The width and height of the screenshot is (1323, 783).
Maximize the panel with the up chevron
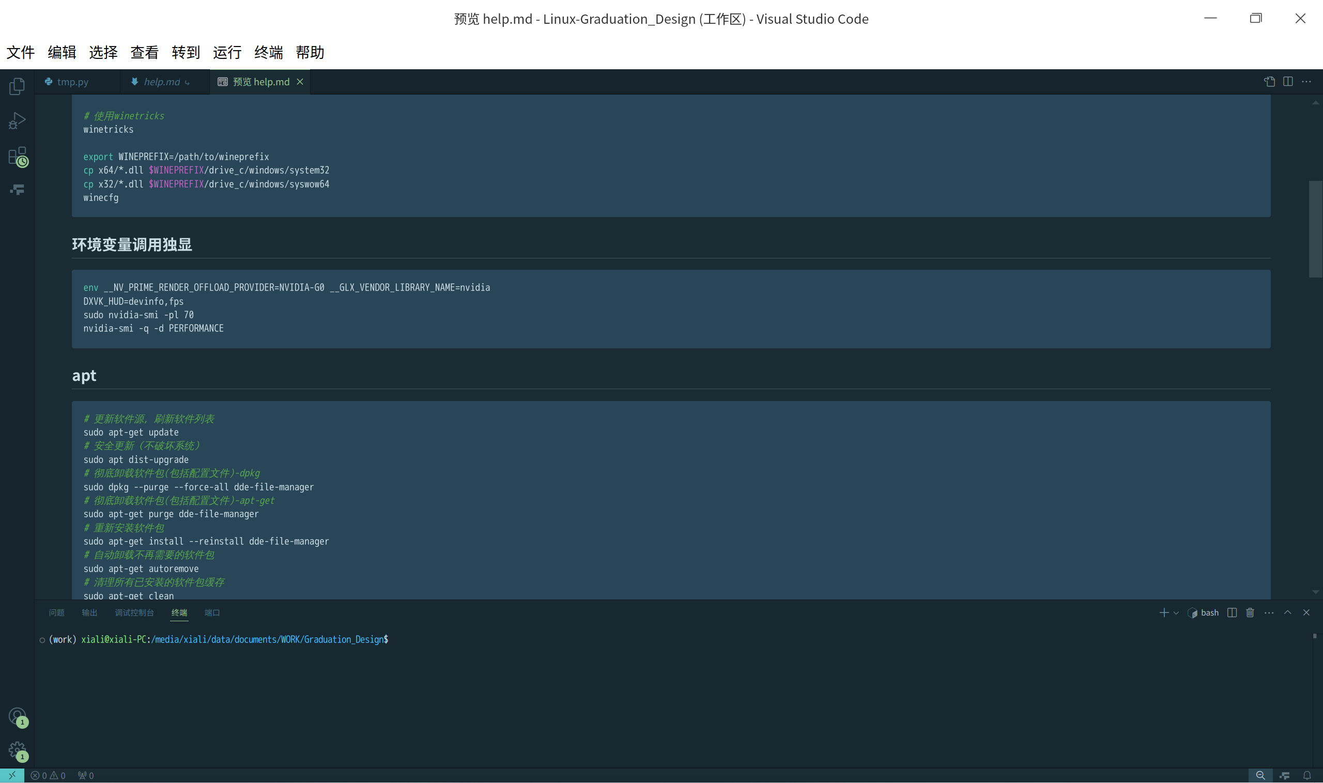pos(1288,612)
